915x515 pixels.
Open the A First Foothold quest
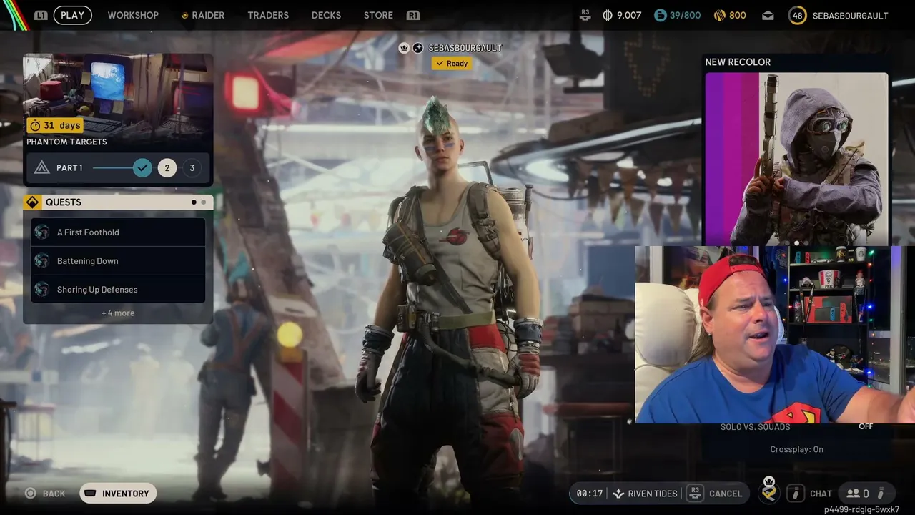(x=118, y=232)
